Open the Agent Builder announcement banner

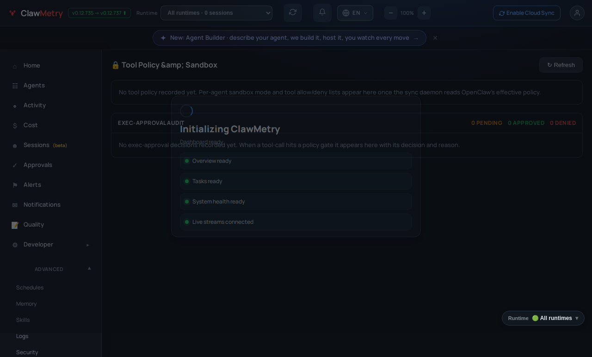click(290, 38)
